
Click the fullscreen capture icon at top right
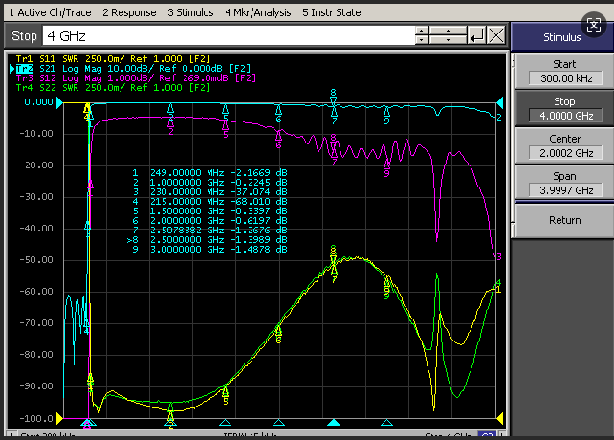point(594,26)
